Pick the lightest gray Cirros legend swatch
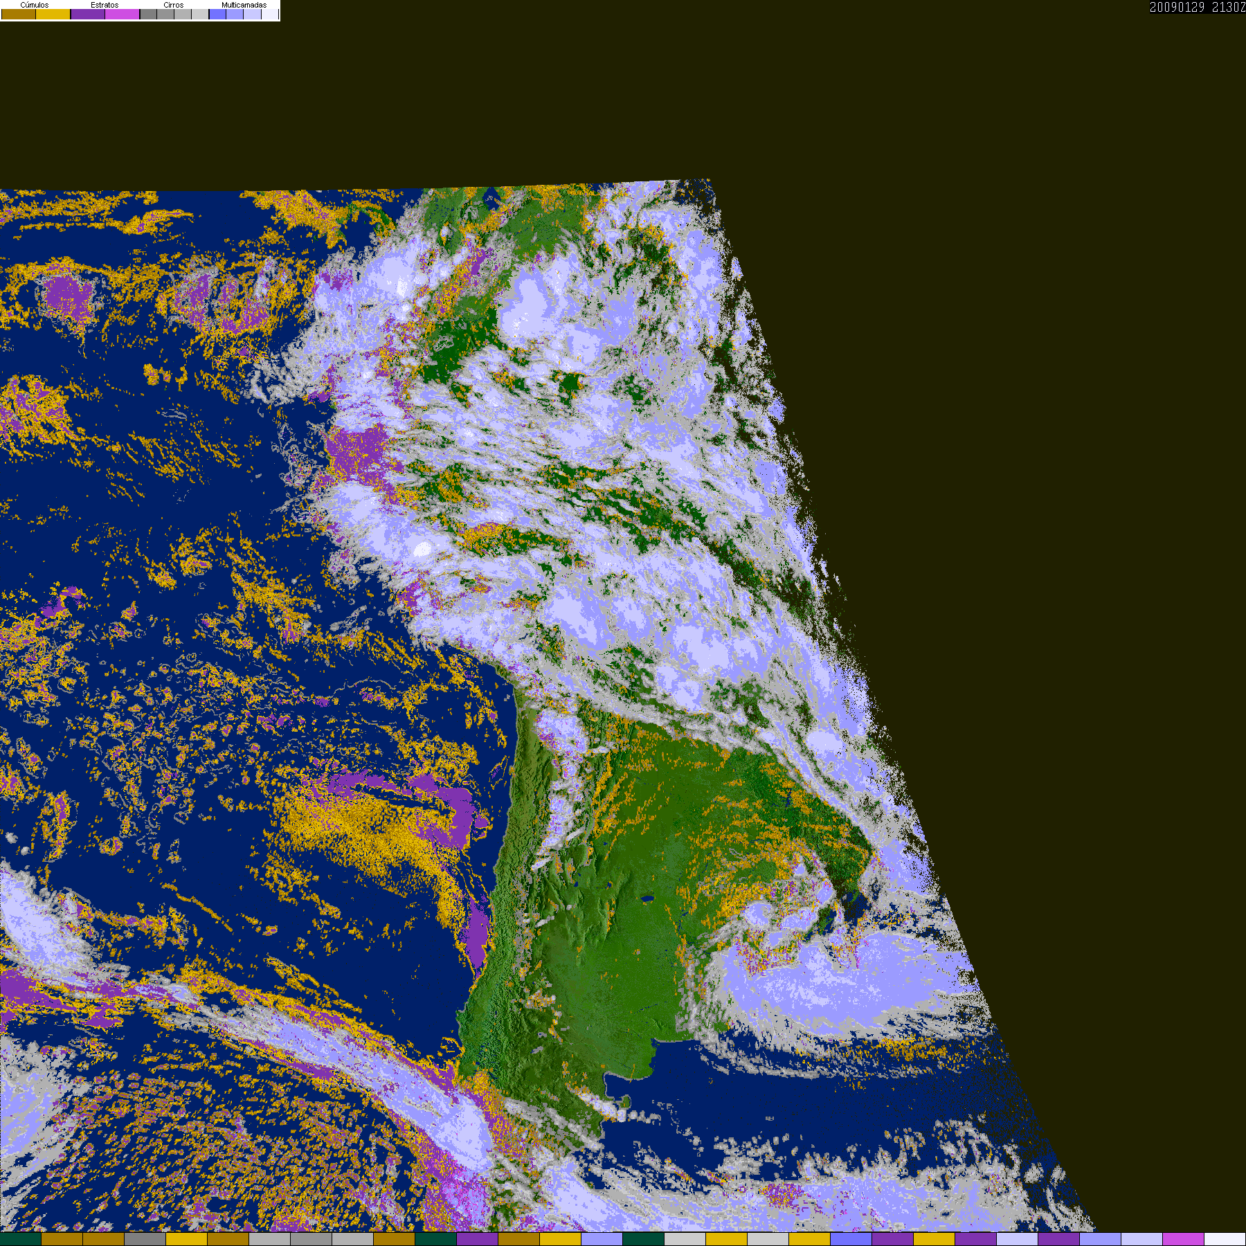Viewport: 1246px width, 1246px height. (x=200, y=14)
